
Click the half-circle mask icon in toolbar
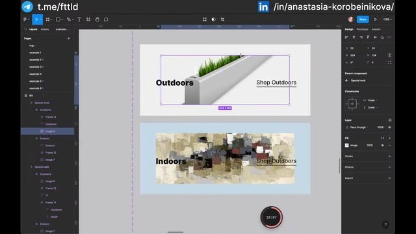coord(214,19)
